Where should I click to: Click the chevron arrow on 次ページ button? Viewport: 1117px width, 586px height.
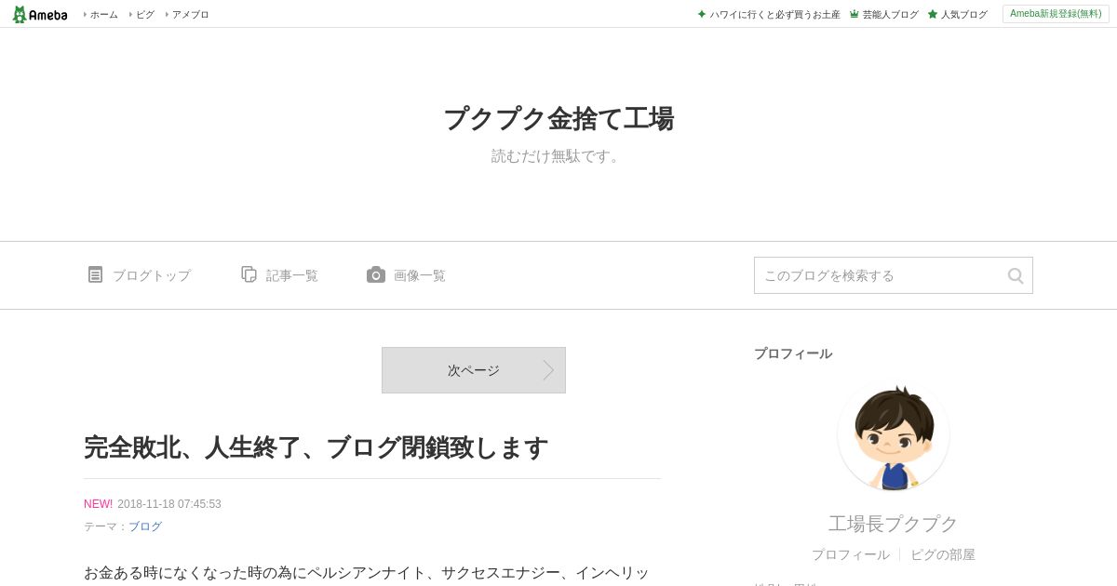click(x=548, y=370)
